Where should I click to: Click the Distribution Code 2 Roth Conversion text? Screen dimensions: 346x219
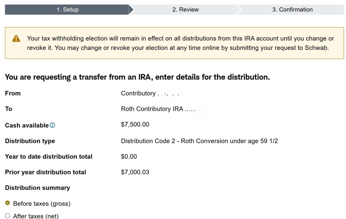click(199, 141)
